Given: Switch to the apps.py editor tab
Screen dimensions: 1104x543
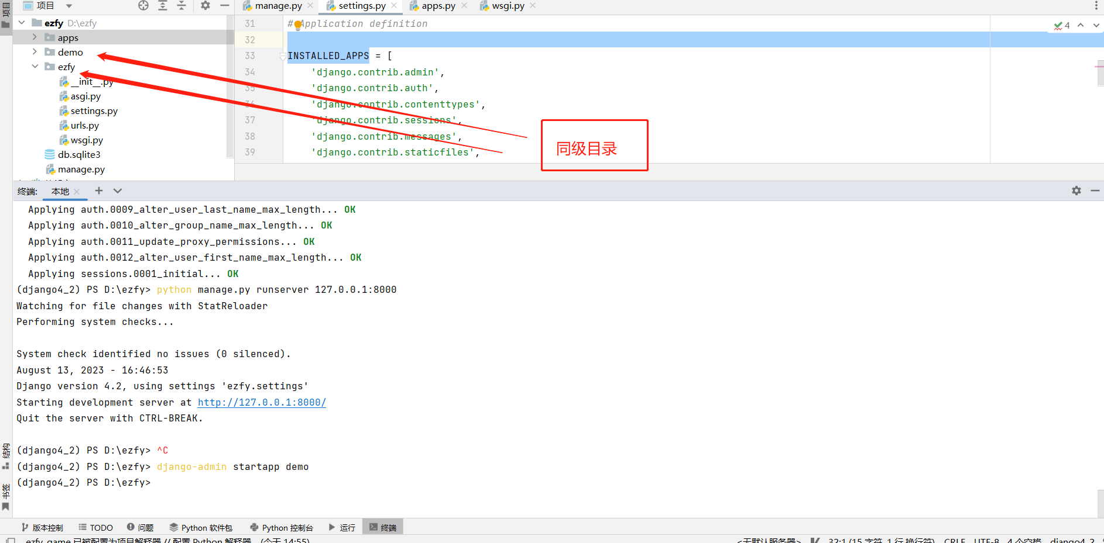Looking at the screenshot, I should tap(438, 6).
